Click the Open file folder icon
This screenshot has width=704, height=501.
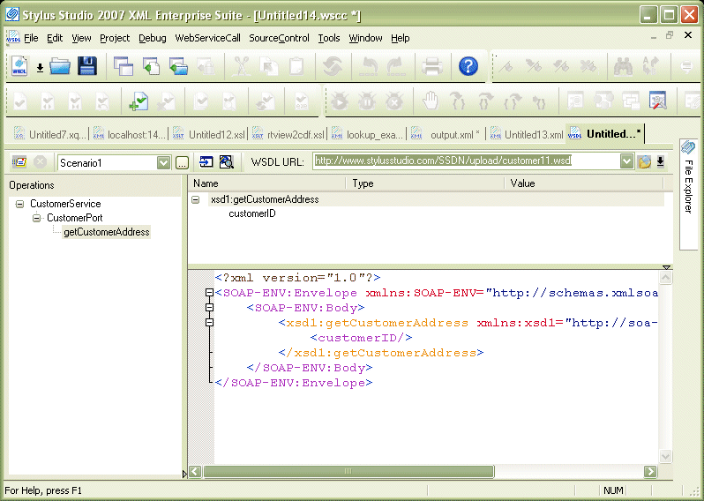click(60, 66)
